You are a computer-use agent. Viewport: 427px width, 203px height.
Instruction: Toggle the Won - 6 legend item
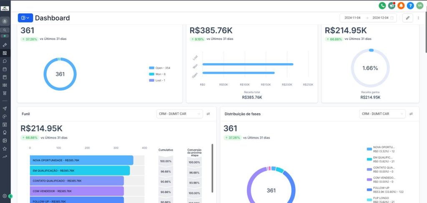157,74
